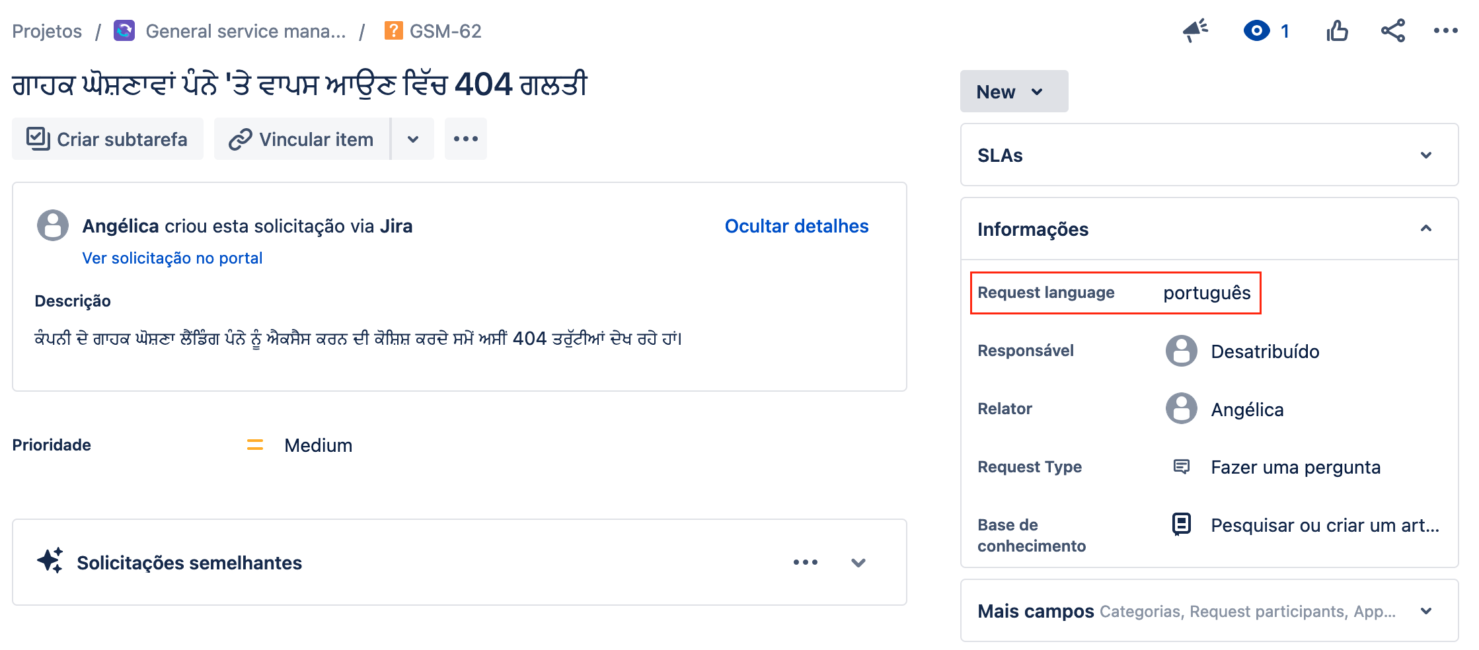Go to Projetos breadcrumb
Screen dimensions: 1479x650
47,31
